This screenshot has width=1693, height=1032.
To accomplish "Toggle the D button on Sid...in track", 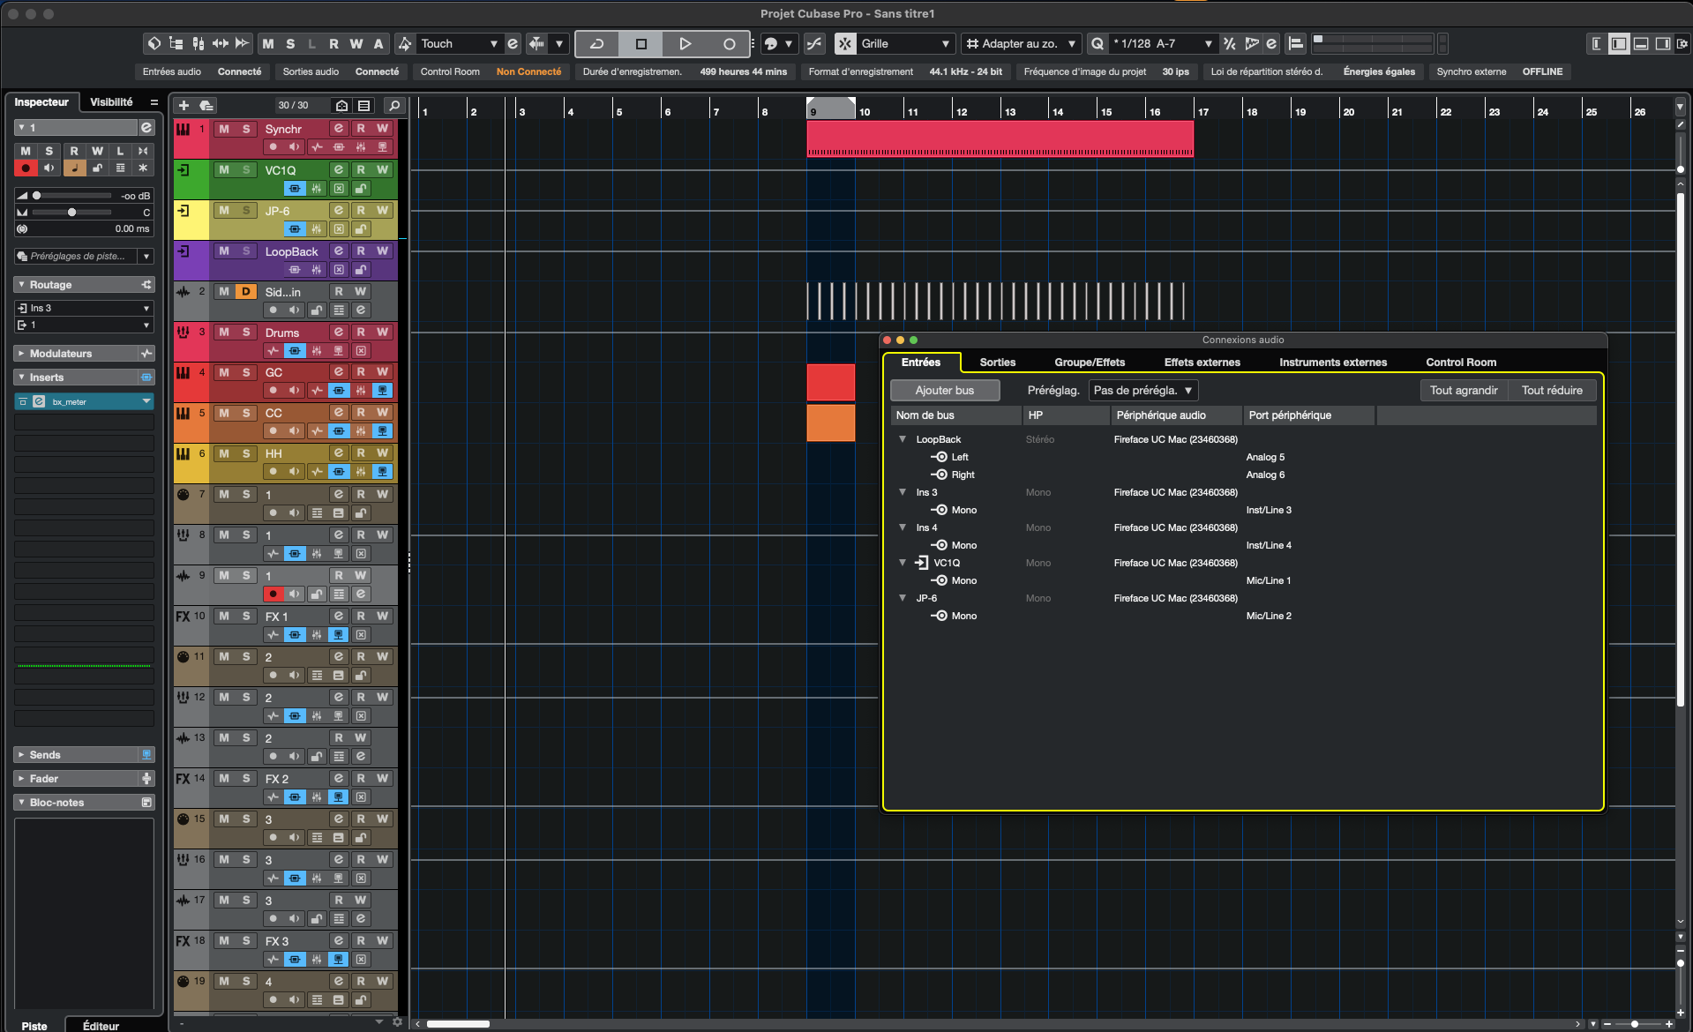I will pos(246,292).
